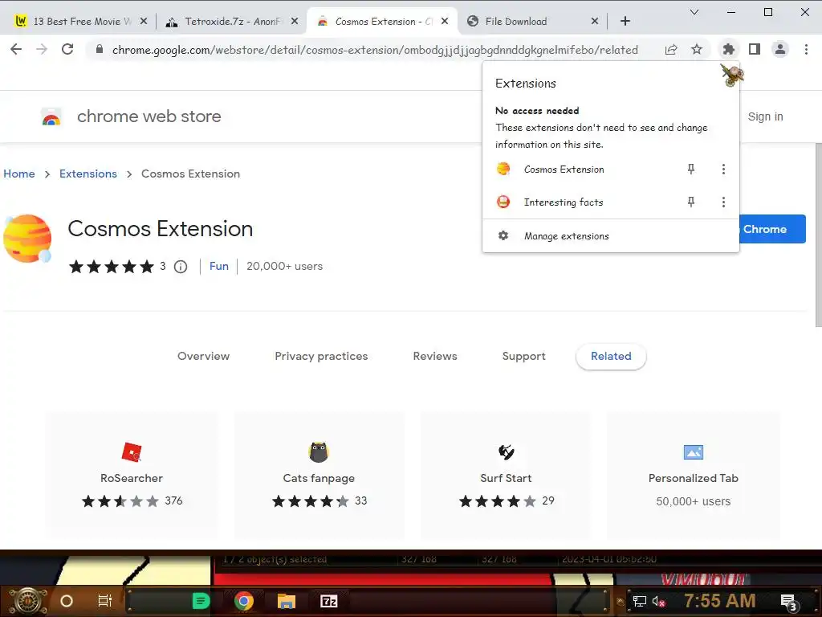Open more options for Cosmos Extension
The height and width of the screenshot is (617, 822).
point(723,169)
